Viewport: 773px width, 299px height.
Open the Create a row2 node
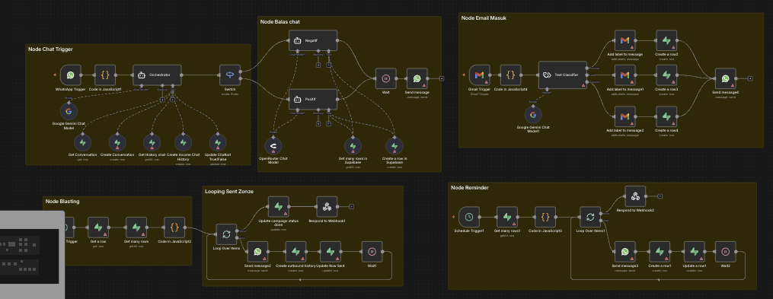666,40
